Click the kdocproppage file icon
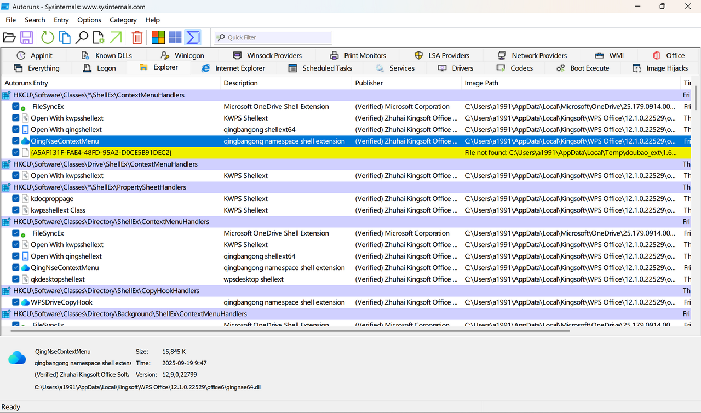The image size is (701, 413). click(x=25, y=199)
